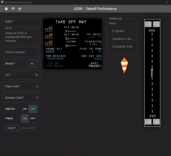The height and width of the screenshot is (156, 171).
Task: Click the THR RED/ACC value
Action: 55,59
